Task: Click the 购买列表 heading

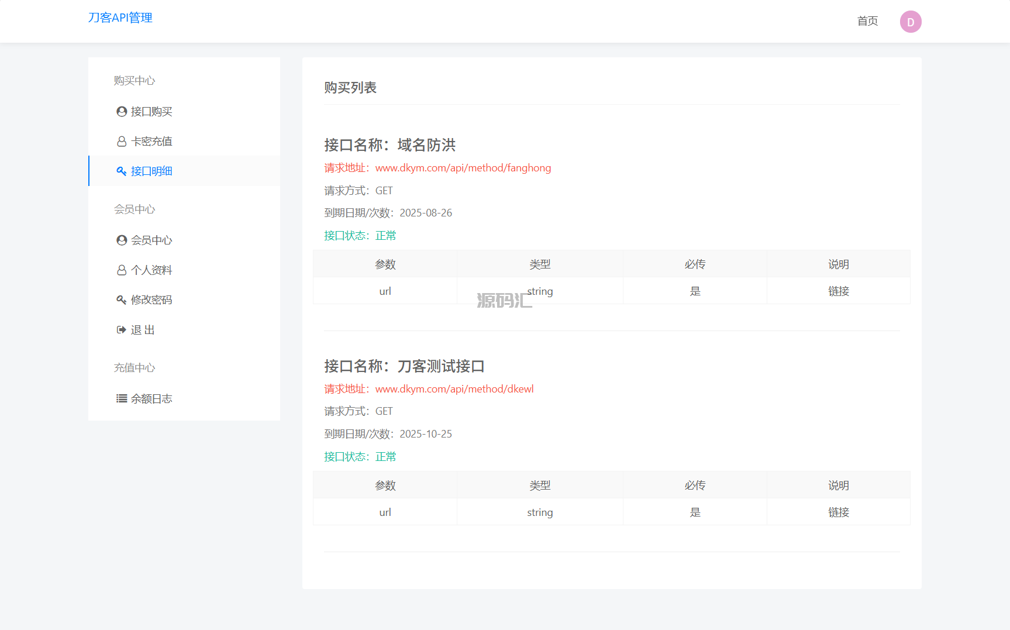Action: (350, 88)
